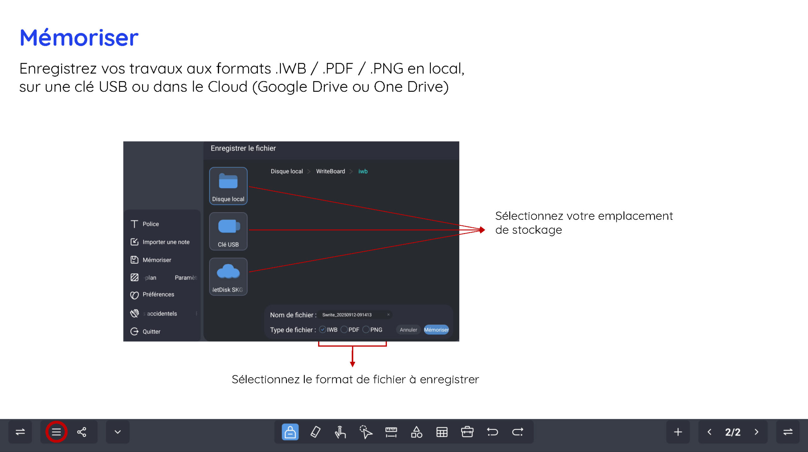Undo the last action
Image resolution: width=808 pixels, height=452 pixels.
pos(492,432)
